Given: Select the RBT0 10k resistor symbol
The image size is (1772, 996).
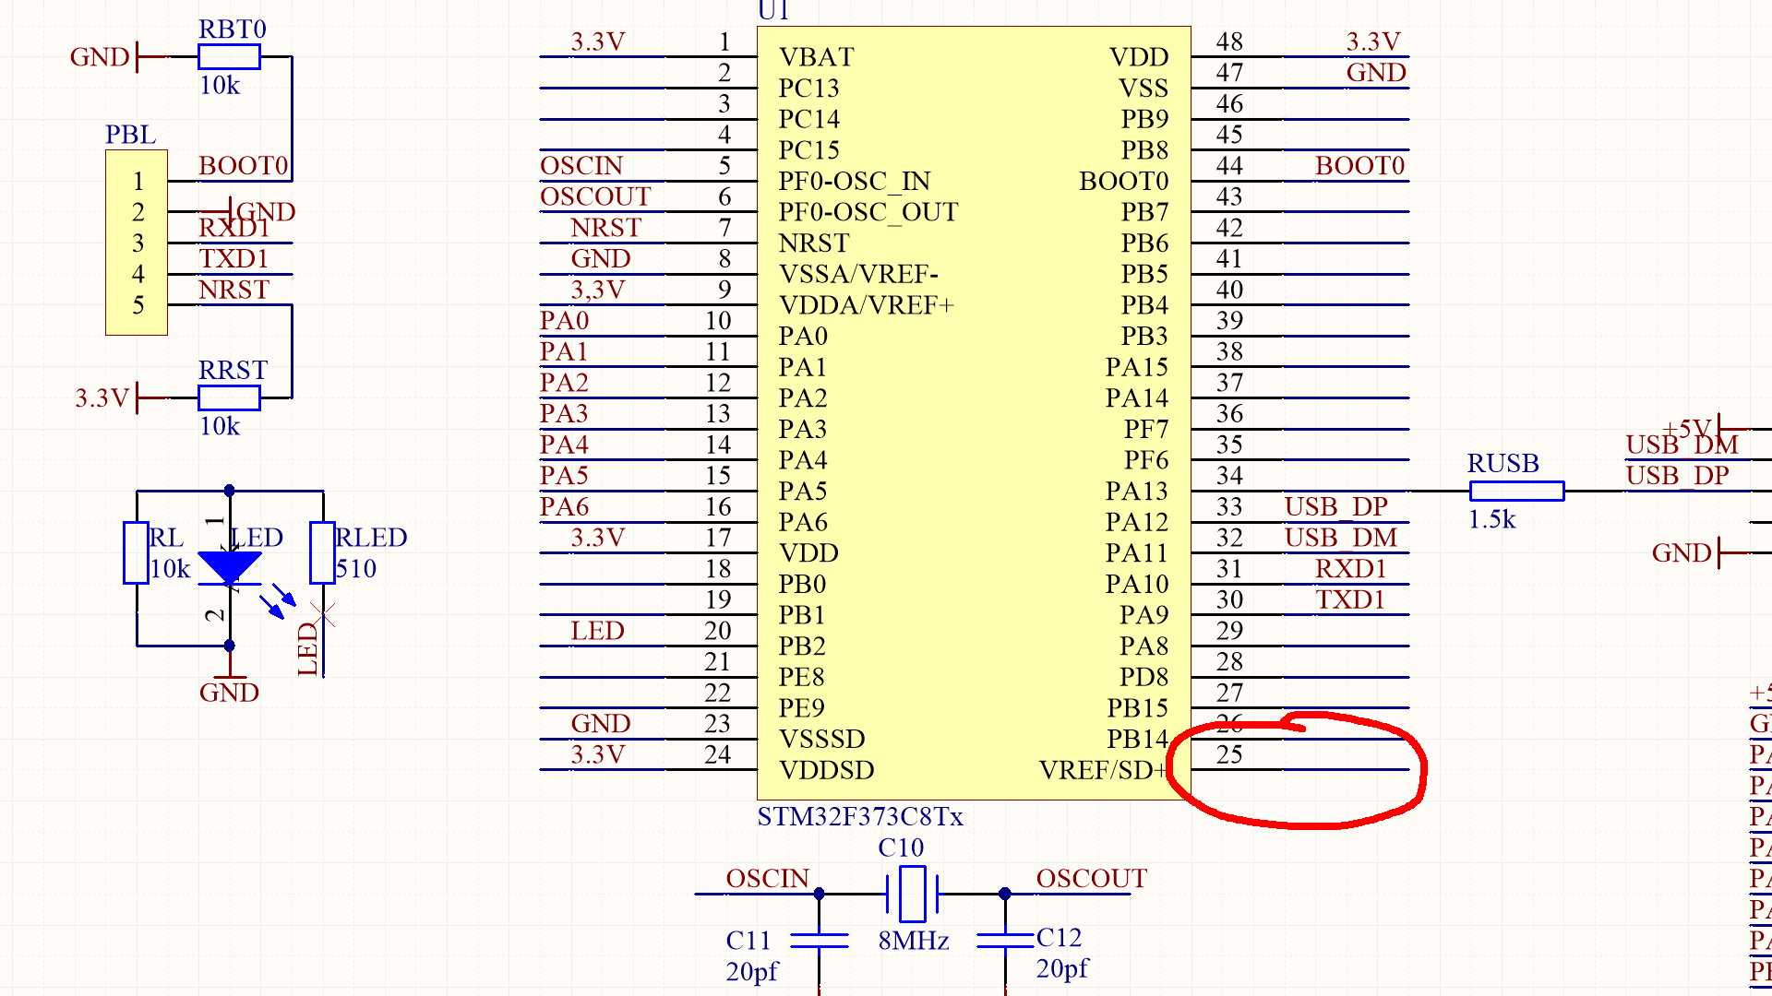Looking at the screenshot, I should pyautogui.click(x=227, y=57).
